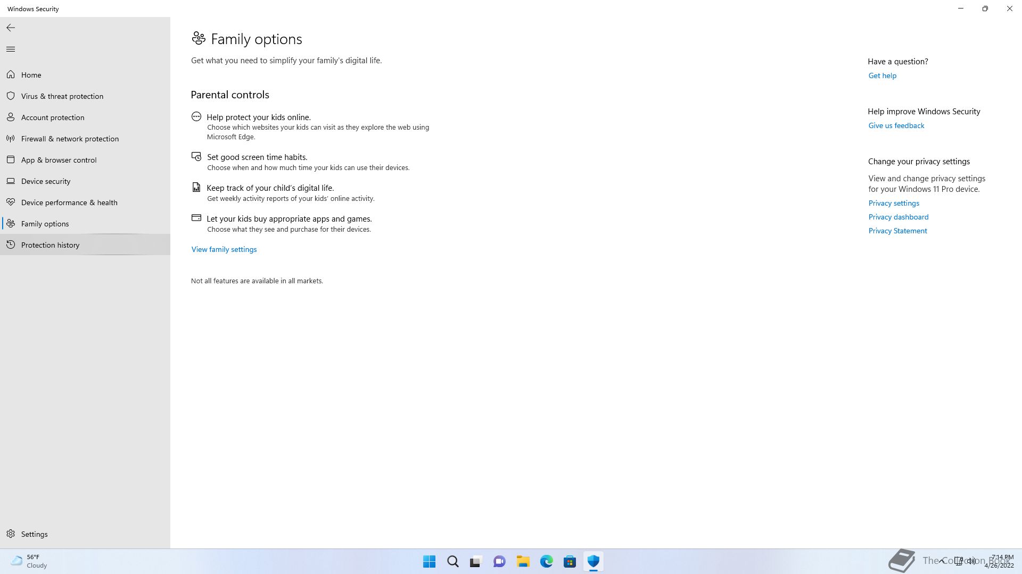Click the Device performance heart icon
The width and height of the screenshot is (1022, 574).
[11, 202]
